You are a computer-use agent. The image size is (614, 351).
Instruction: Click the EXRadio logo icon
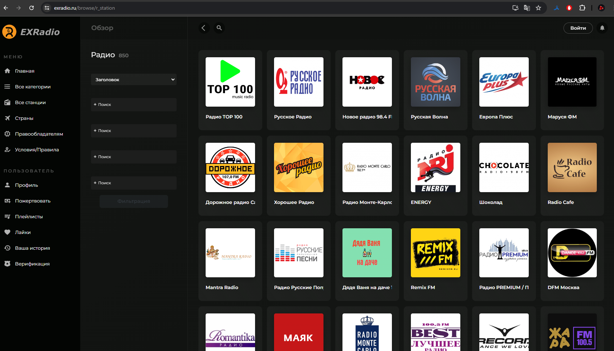(x=9, y=32)
